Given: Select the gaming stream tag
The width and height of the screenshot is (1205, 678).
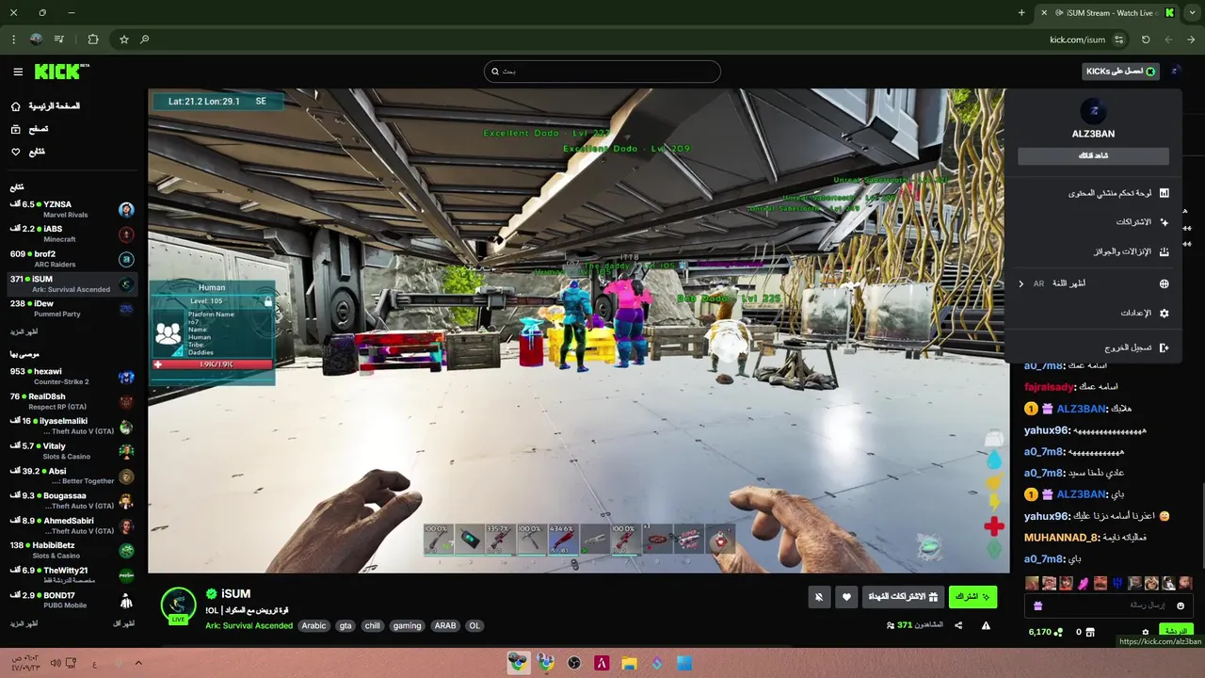Looking at the screenshot, I should (408, 625).
